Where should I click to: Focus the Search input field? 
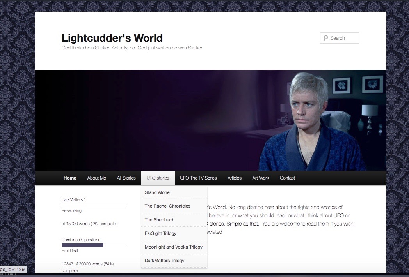pyautogui.click(x=340, y=38)
